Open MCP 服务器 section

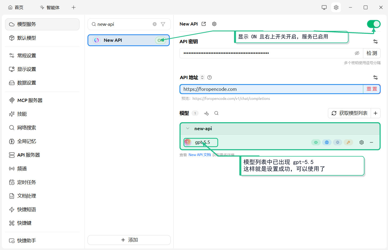42,100
